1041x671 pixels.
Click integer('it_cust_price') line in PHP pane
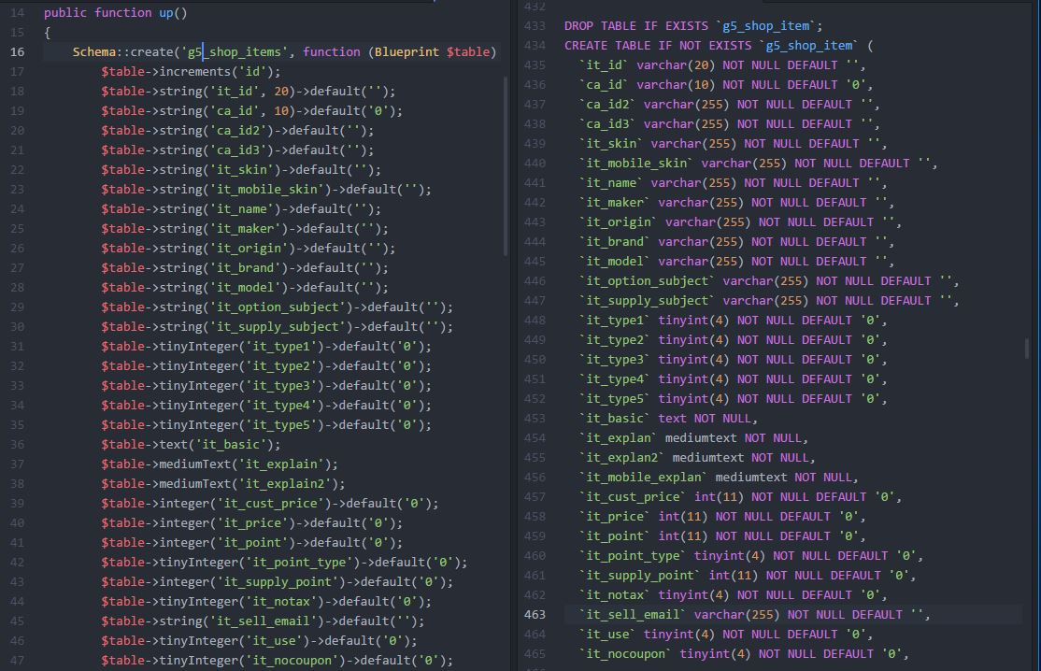click(x=269, y=504)
